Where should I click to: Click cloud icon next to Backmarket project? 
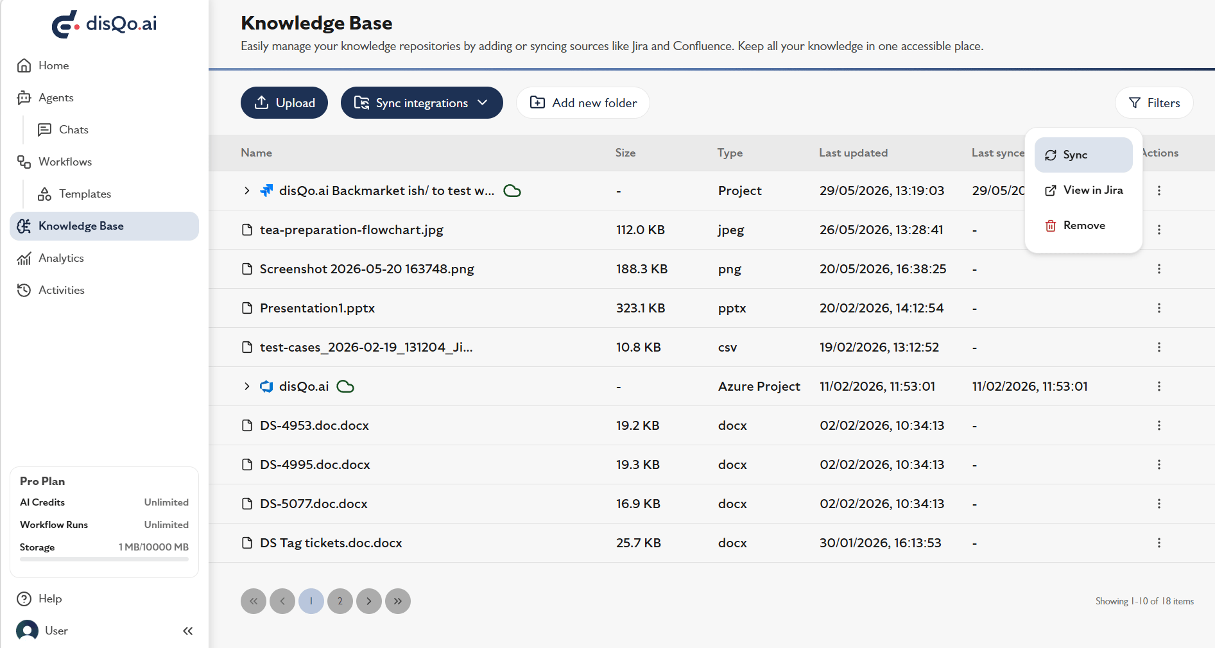[x=512, y=191]
